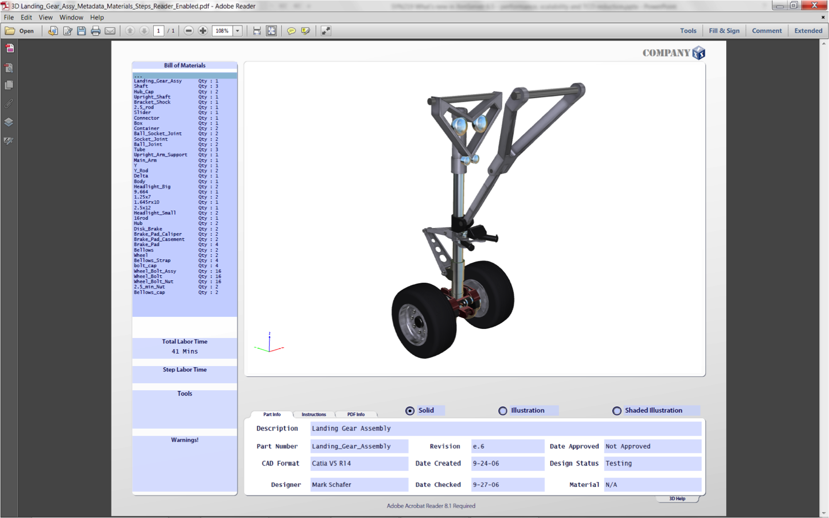
Task: Open the Layers panel in sidebar
Action: tap(9, 122)
